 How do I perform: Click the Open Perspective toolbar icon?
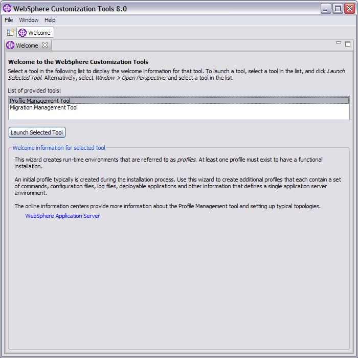pyautogui.click(x=11, y=32)
